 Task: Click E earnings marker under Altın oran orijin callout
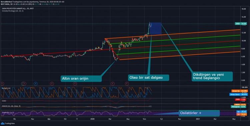[x=75, y=84]
